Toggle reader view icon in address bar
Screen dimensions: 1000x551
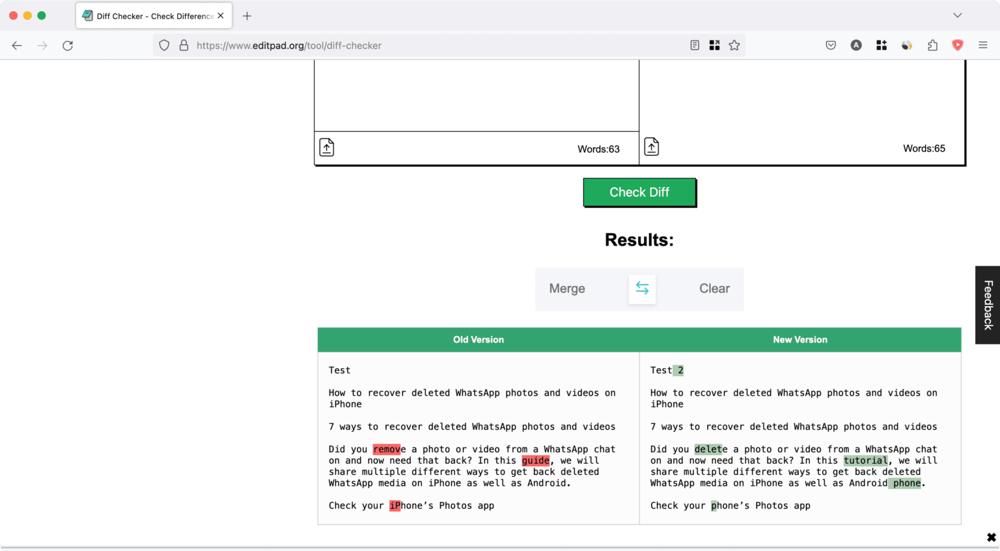tap(695, 46)
